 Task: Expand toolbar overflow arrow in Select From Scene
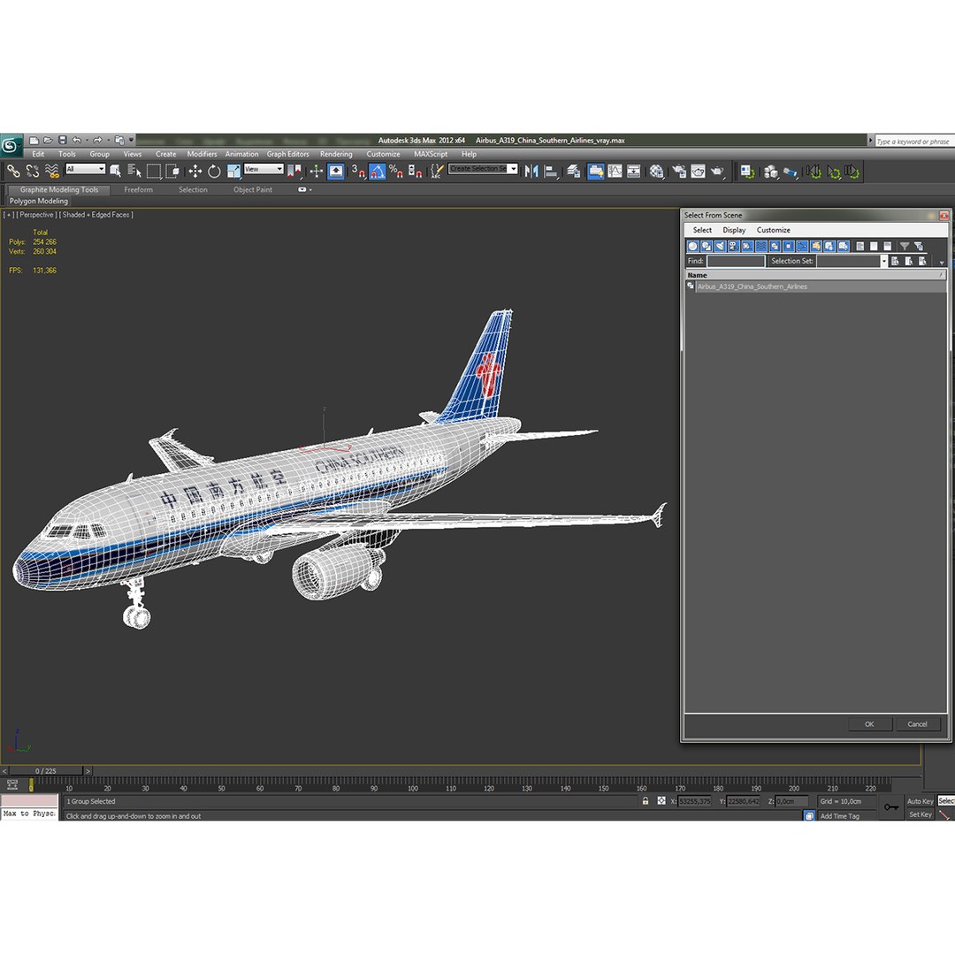pos(942,264)
